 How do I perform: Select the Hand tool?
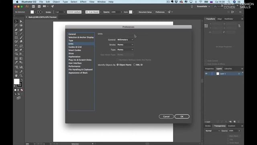tap(16, 76)
